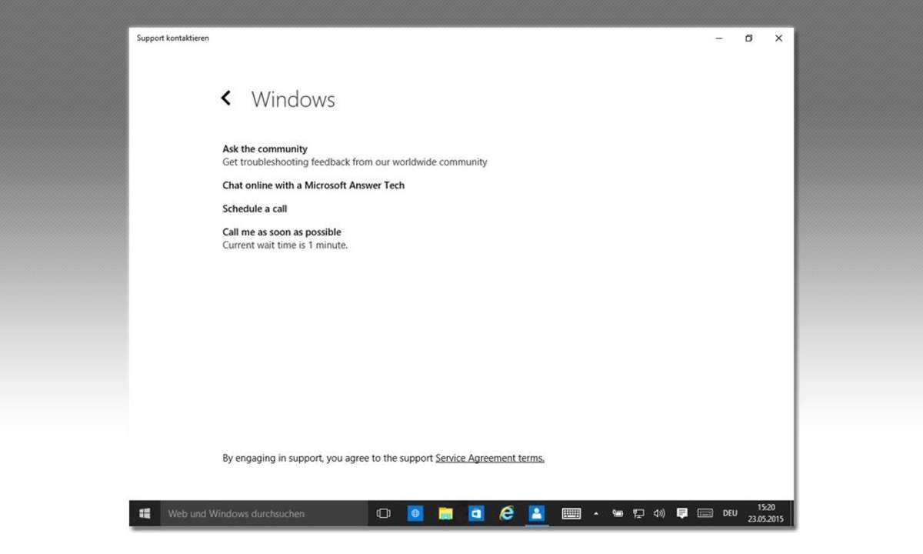This screenshot has height=554, width=923.
Task: Switch input language via DEU indicator
Action: pyautogui.click(x=730, y=513)
